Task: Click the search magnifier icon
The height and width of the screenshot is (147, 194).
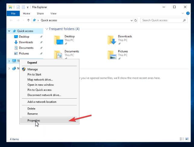Action: click(x=184, y=20)
